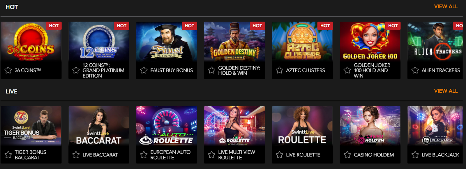The image size is (466, 169).
Task: View all Live games
Action: pos(446,91)
